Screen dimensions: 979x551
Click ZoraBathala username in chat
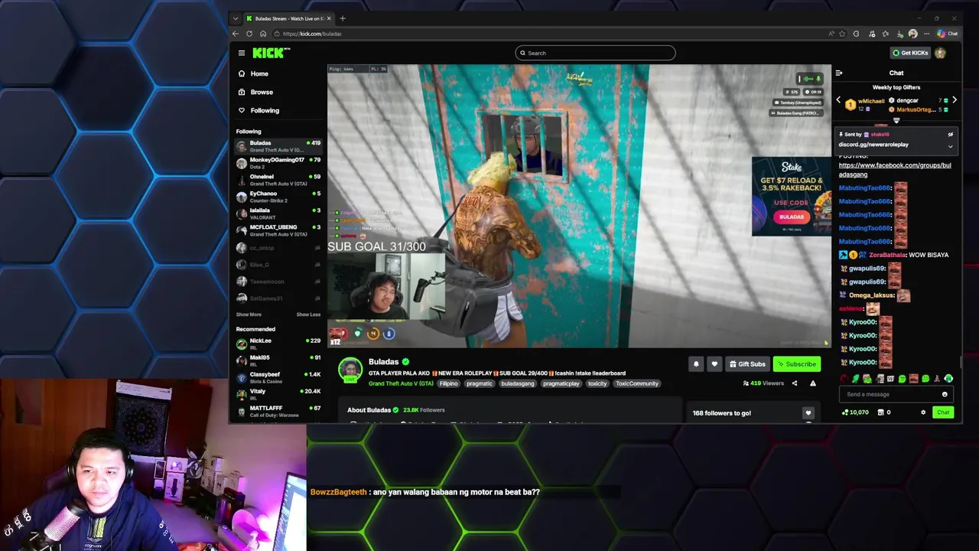click(887, 255)
